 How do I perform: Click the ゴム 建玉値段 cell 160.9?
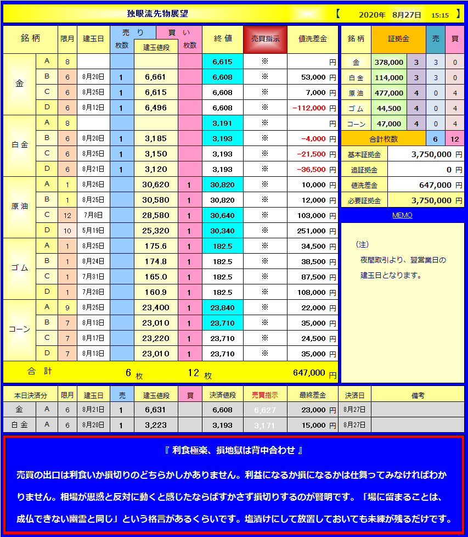pos(156,293)
